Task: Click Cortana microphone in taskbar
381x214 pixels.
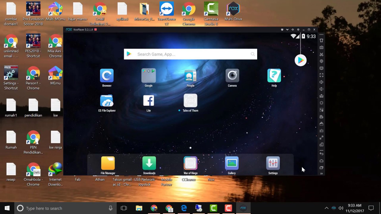Action: (110, 208)
